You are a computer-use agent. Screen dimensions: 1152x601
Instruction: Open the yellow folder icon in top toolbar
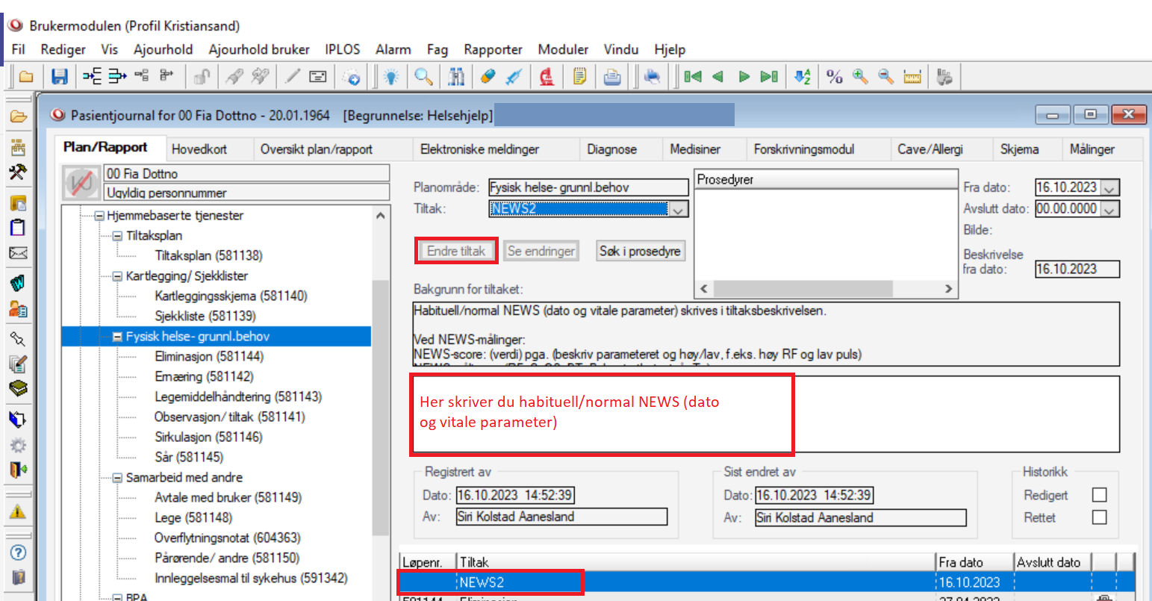point(26,76)
